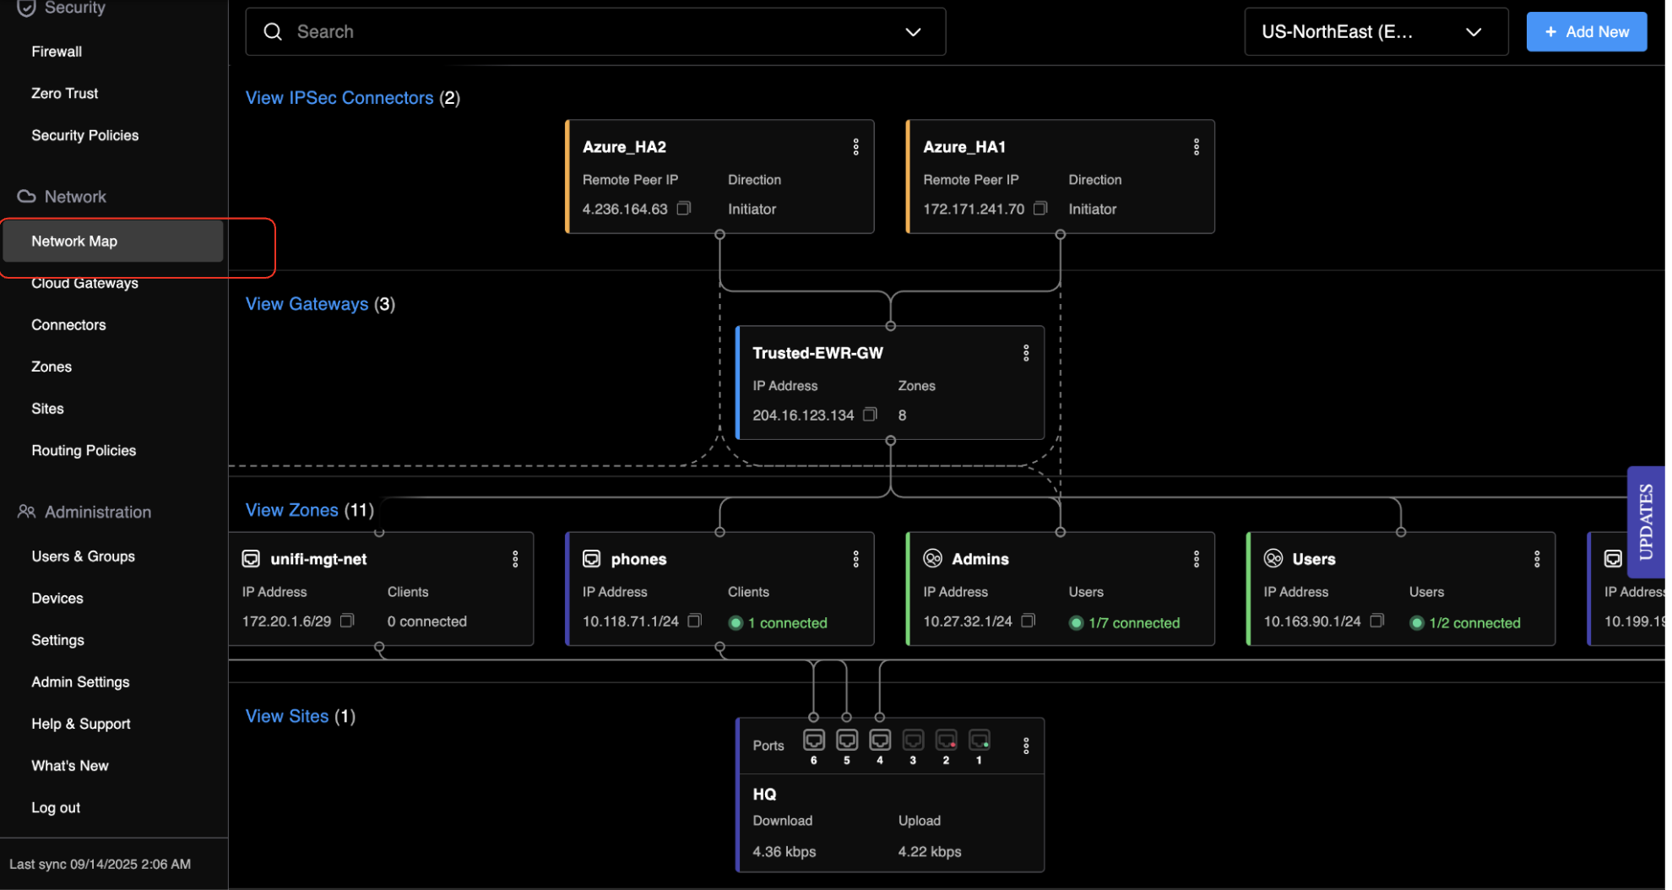Open the Trusted-EWR-GW kebab menu
This screenshot has height=890, width=1672.
(1026, 353)
